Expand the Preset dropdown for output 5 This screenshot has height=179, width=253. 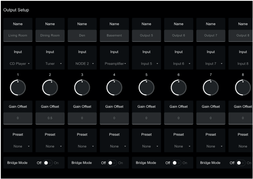coord(146,146)
